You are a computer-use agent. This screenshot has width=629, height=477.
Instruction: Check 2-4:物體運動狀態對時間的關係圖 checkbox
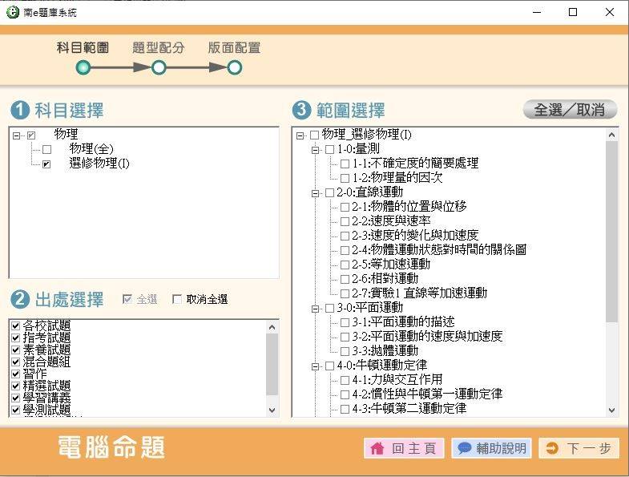pos(345,251)
